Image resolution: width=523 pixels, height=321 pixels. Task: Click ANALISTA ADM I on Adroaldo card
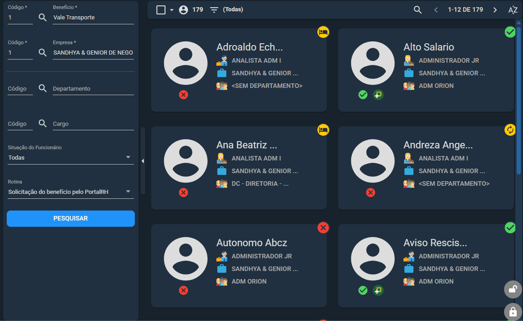tap(257, 60)
